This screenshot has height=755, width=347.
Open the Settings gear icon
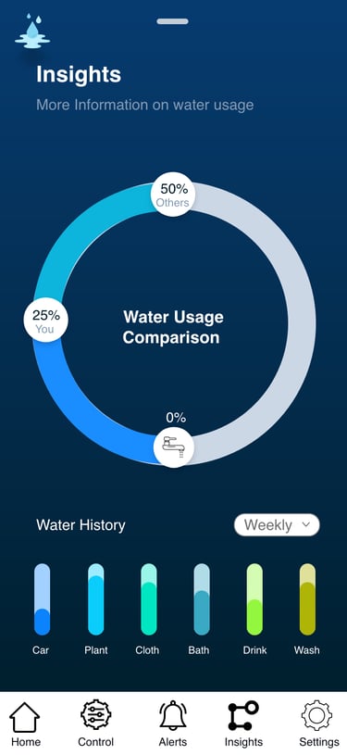pyautogui.click(x=316, y=715)
